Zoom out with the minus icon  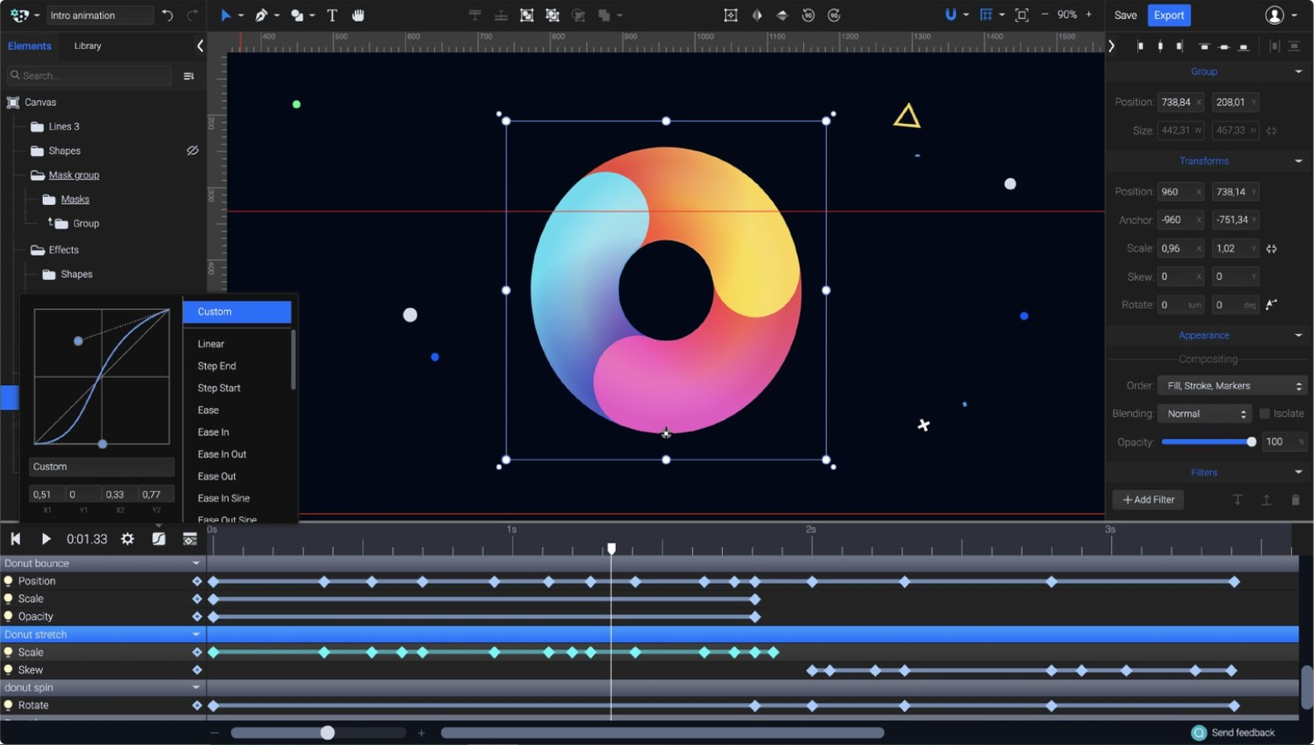click(x=1045, y=15)
